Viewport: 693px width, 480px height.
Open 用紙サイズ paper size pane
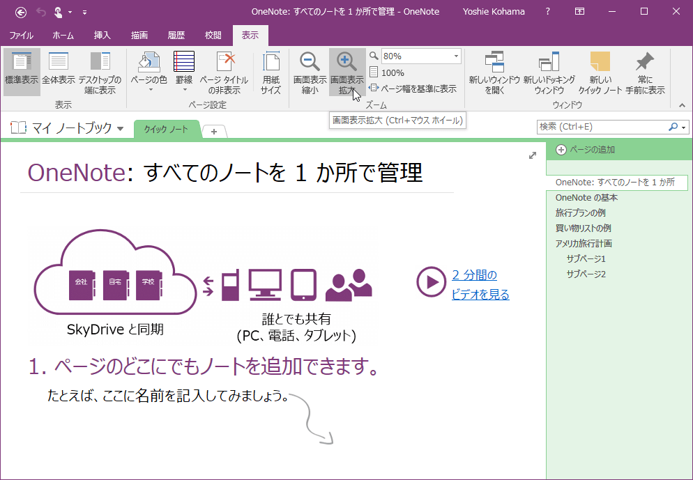(x=271, y=72)
